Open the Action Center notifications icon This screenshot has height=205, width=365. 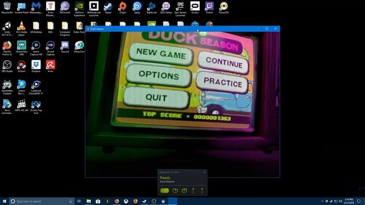359,201
